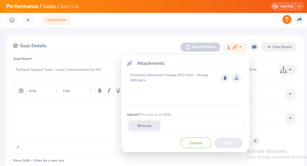Browse for a file to upload
Image resolution: width=307 pixels, height=166 pixels.
[144, 125]
